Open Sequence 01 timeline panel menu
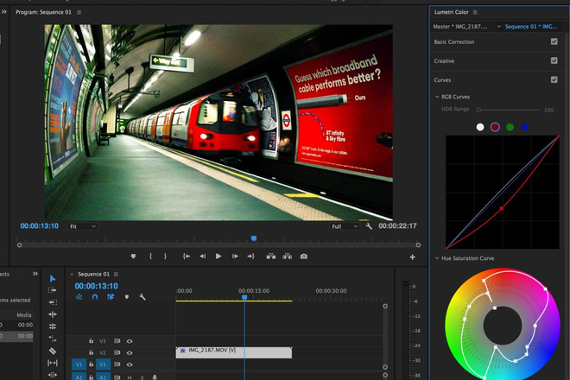Screen dimensions: 570x380 click(x=116, y=274)
